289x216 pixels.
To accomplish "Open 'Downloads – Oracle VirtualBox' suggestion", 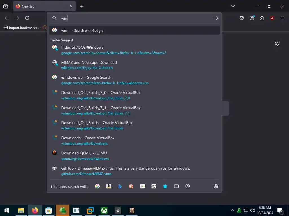I will click(134, 141).
